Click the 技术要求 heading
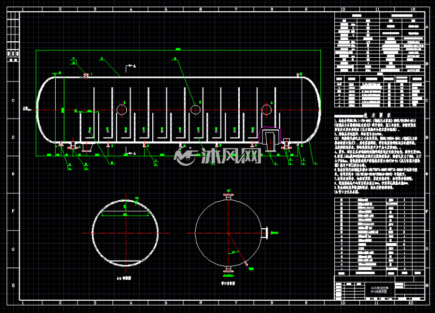The height and width of the screenshot is (313, 435). (377, 115)
